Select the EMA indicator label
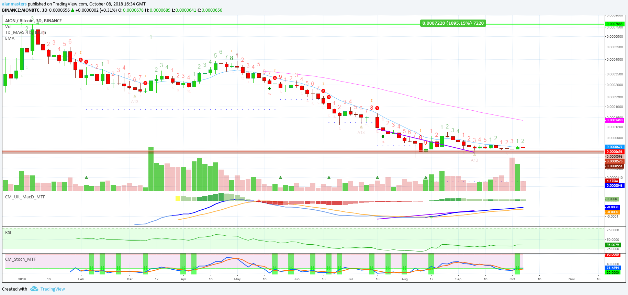Screen dimensions: 628x295 (x=10, y=38)
